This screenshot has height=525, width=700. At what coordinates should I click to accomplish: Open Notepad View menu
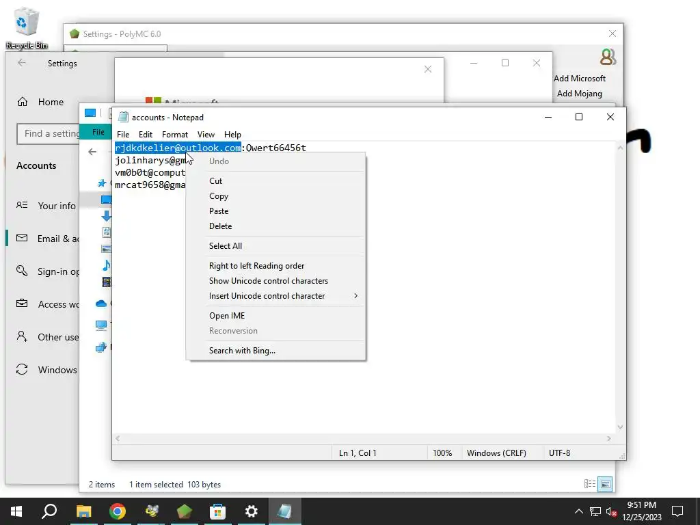(206, 135)
